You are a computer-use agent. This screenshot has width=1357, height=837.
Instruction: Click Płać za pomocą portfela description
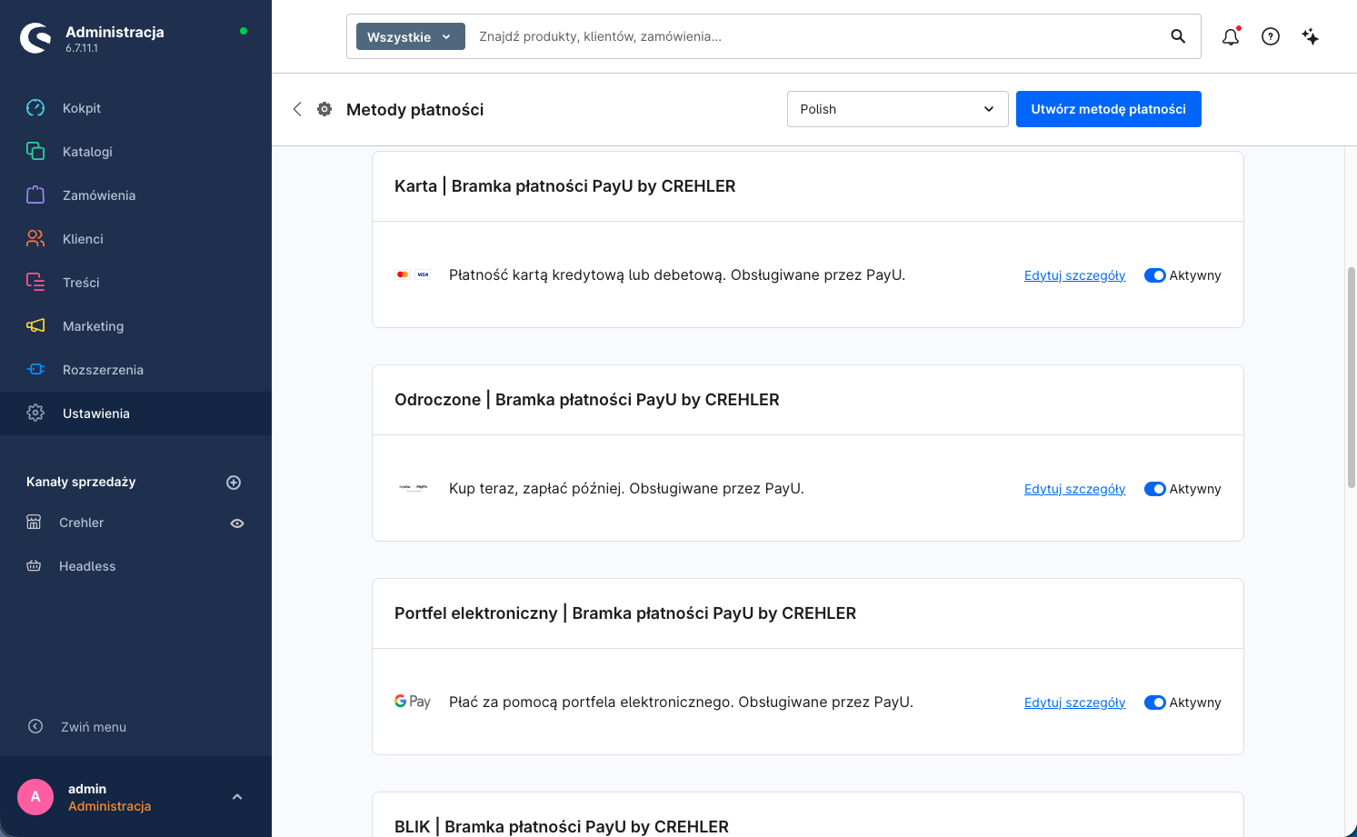(x=681, y=702)
